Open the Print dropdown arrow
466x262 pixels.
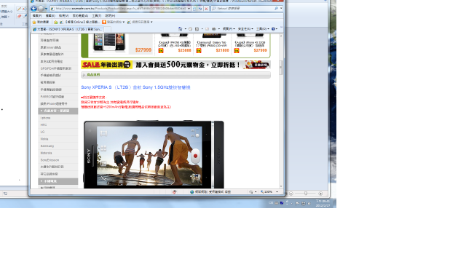coord(218,29)
